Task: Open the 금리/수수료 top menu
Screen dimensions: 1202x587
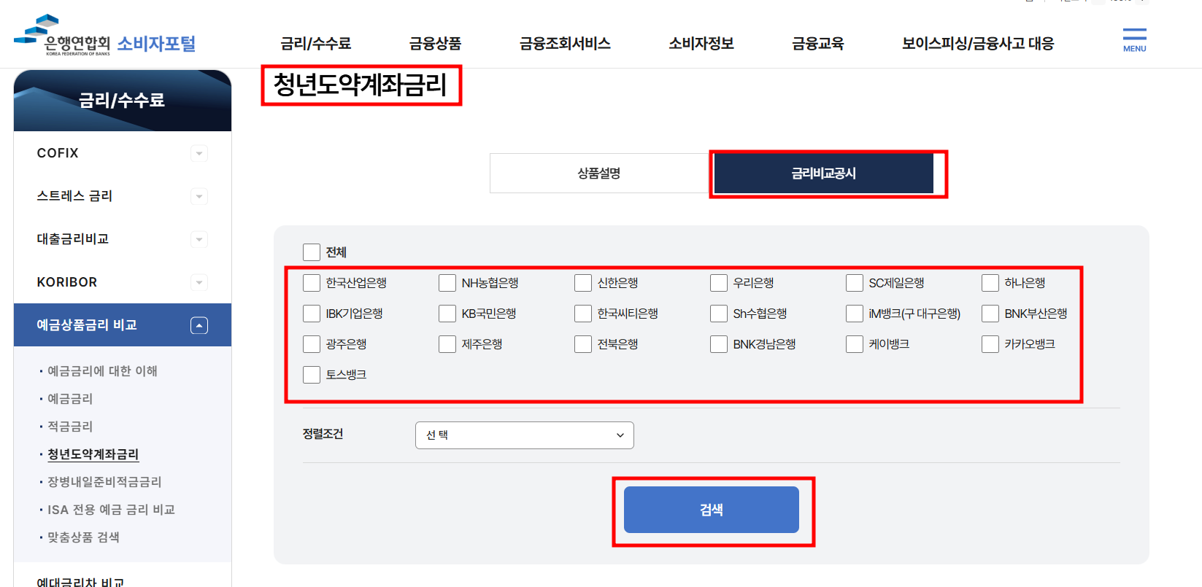Action: 316,44
